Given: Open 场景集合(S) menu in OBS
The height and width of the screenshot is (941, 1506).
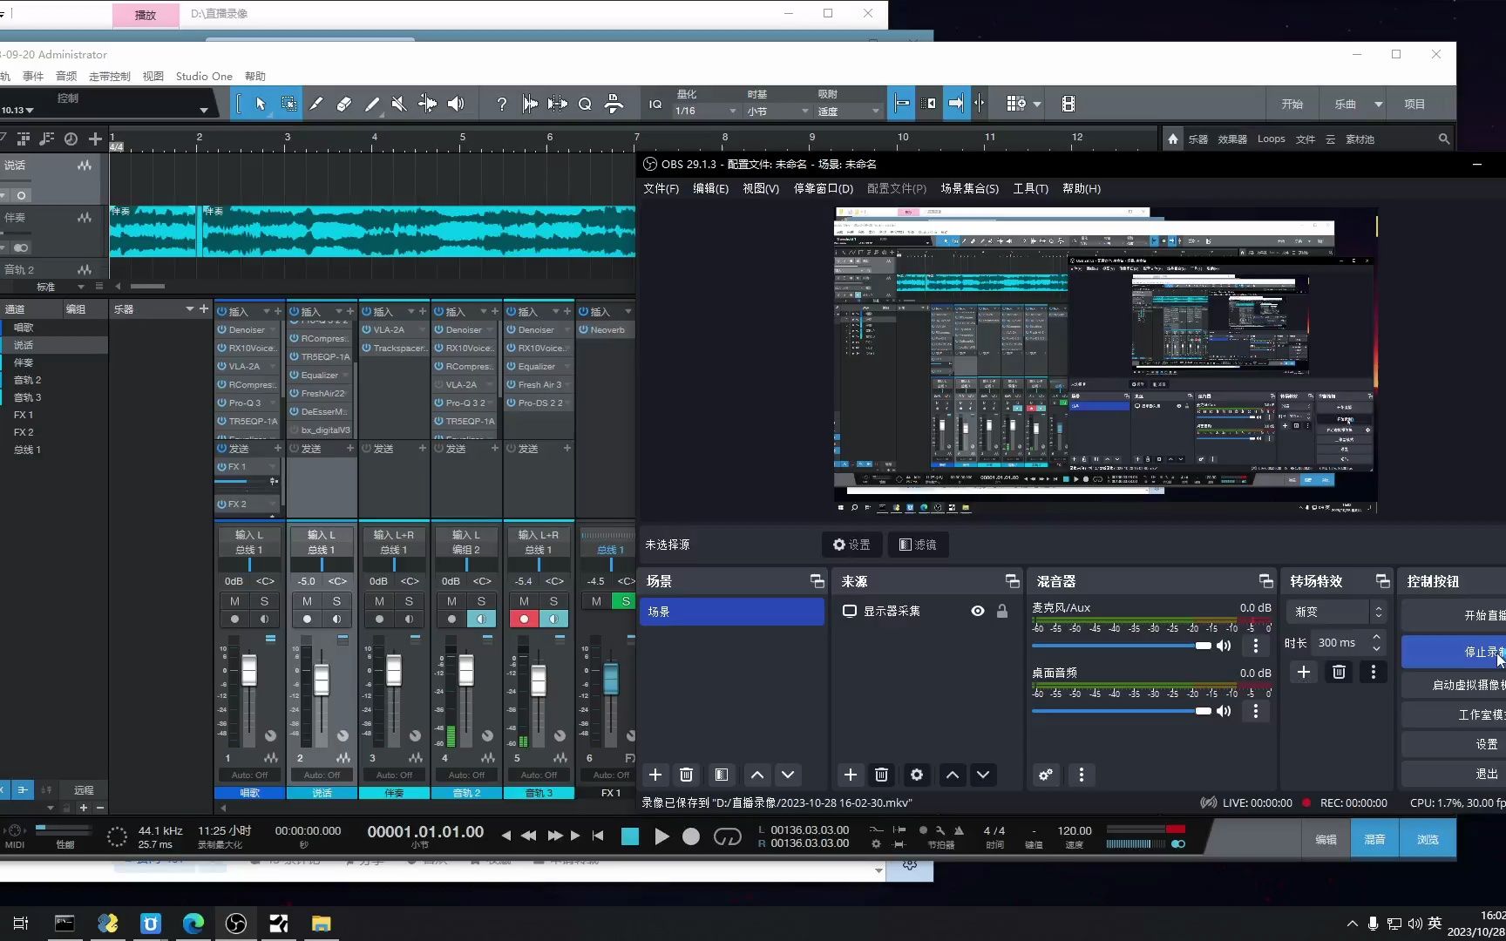Looking at the screenshot, I should point(969,188).
